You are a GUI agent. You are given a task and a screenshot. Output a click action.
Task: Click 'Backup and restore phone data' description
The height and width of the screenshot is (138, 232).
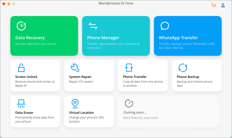[195, 84]
